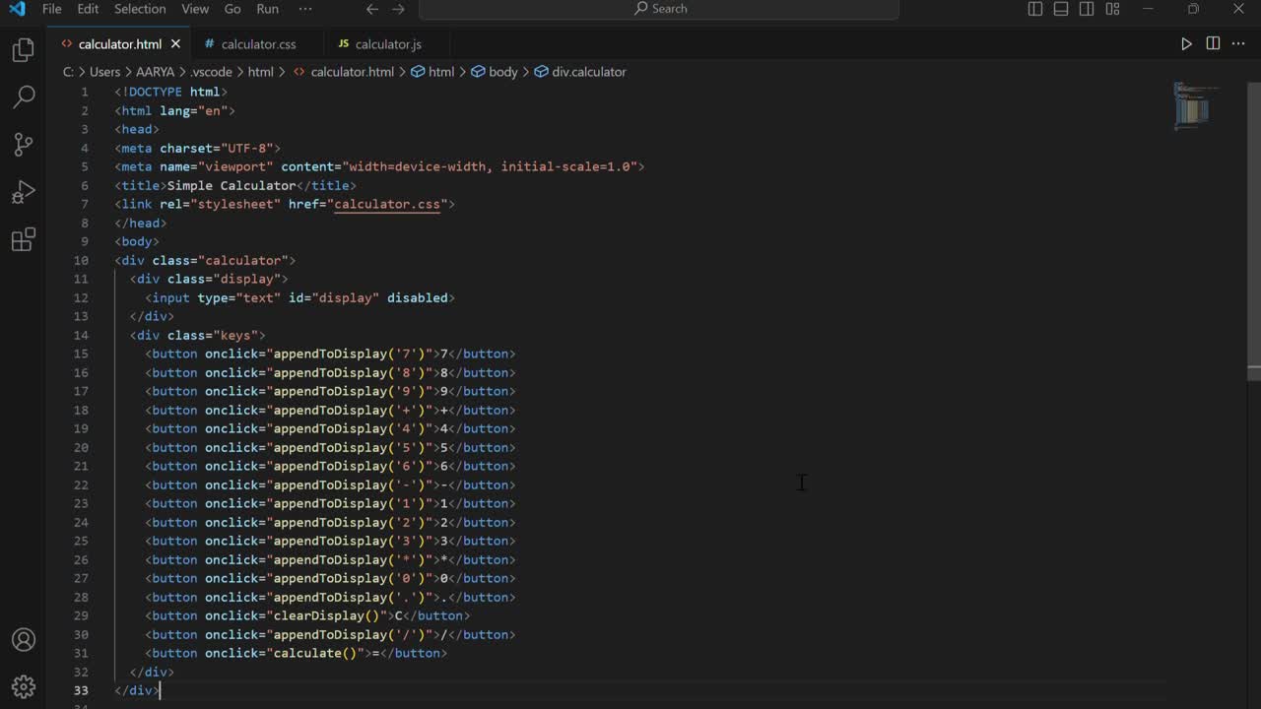Open editor More Actions ellipsis
This screenshot has height=709, width=1261.
(x=1238, y=43)
